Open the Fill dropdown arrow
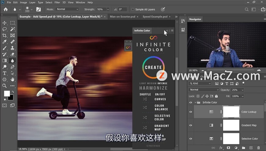Viewport: 266px width, 151px height. [243, 96]
